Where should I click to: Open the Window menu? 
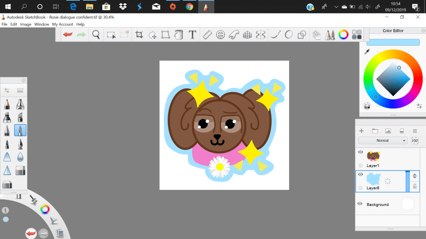(x=41, y=24)
